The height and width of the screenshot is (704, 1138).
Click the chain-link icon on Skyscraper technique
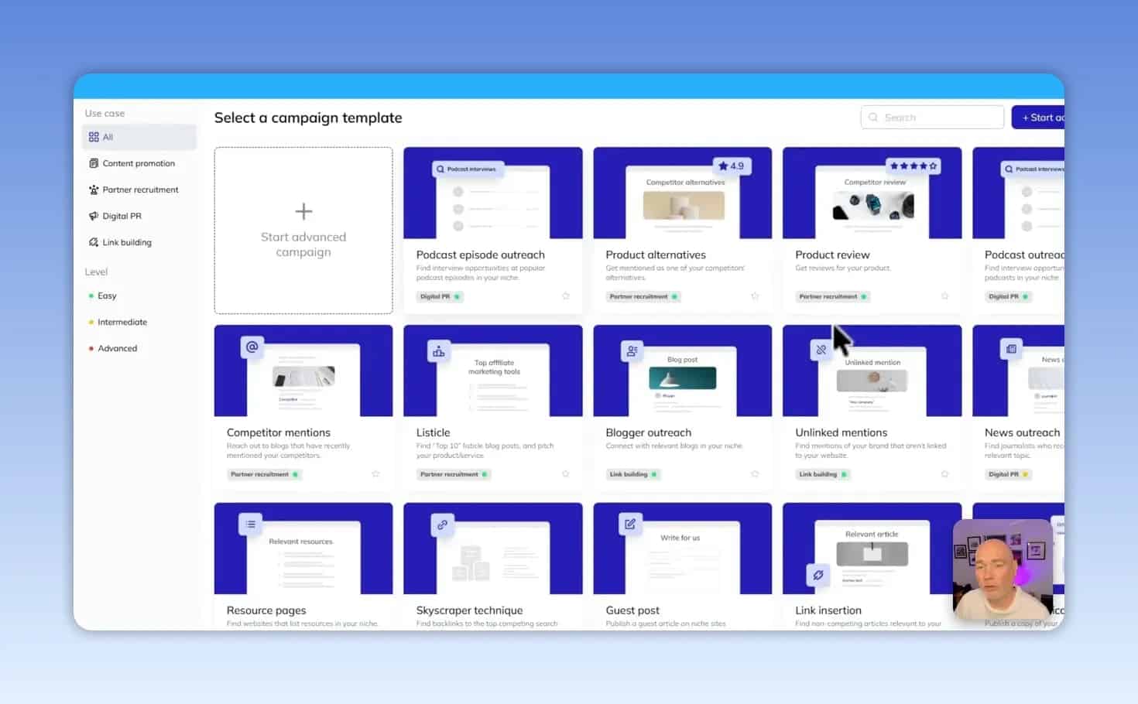[x=441, y=525]
